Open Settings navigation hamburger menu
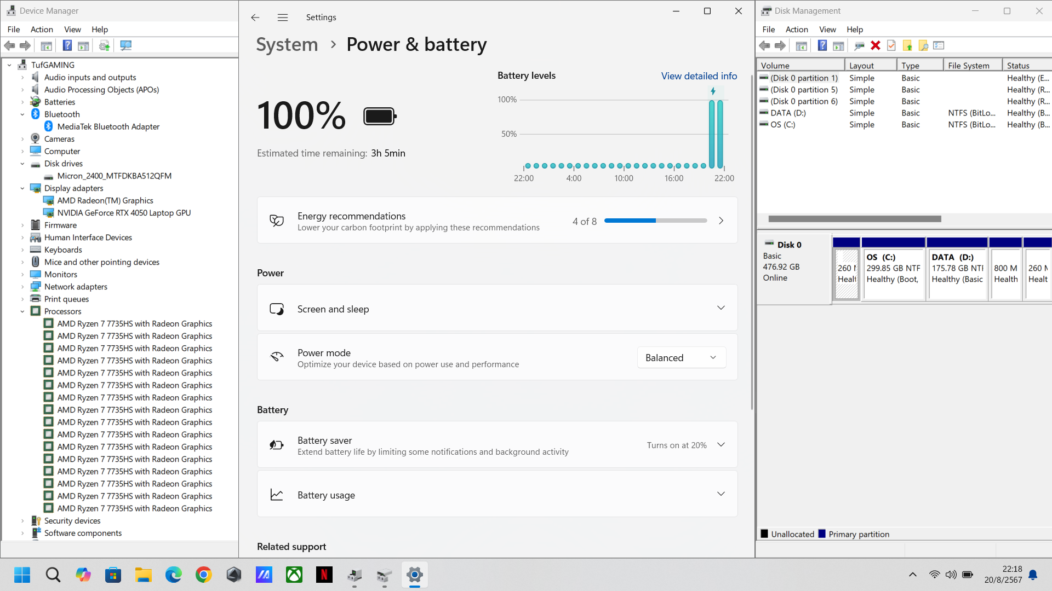Viewport: 1052px width, 591px height. point(283,18)
